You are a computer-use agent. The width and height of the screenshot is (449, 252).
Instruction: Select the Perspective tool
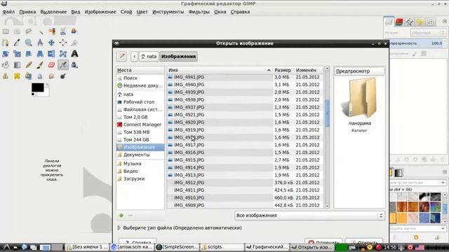pyautogui.click(x=40, y=54)
